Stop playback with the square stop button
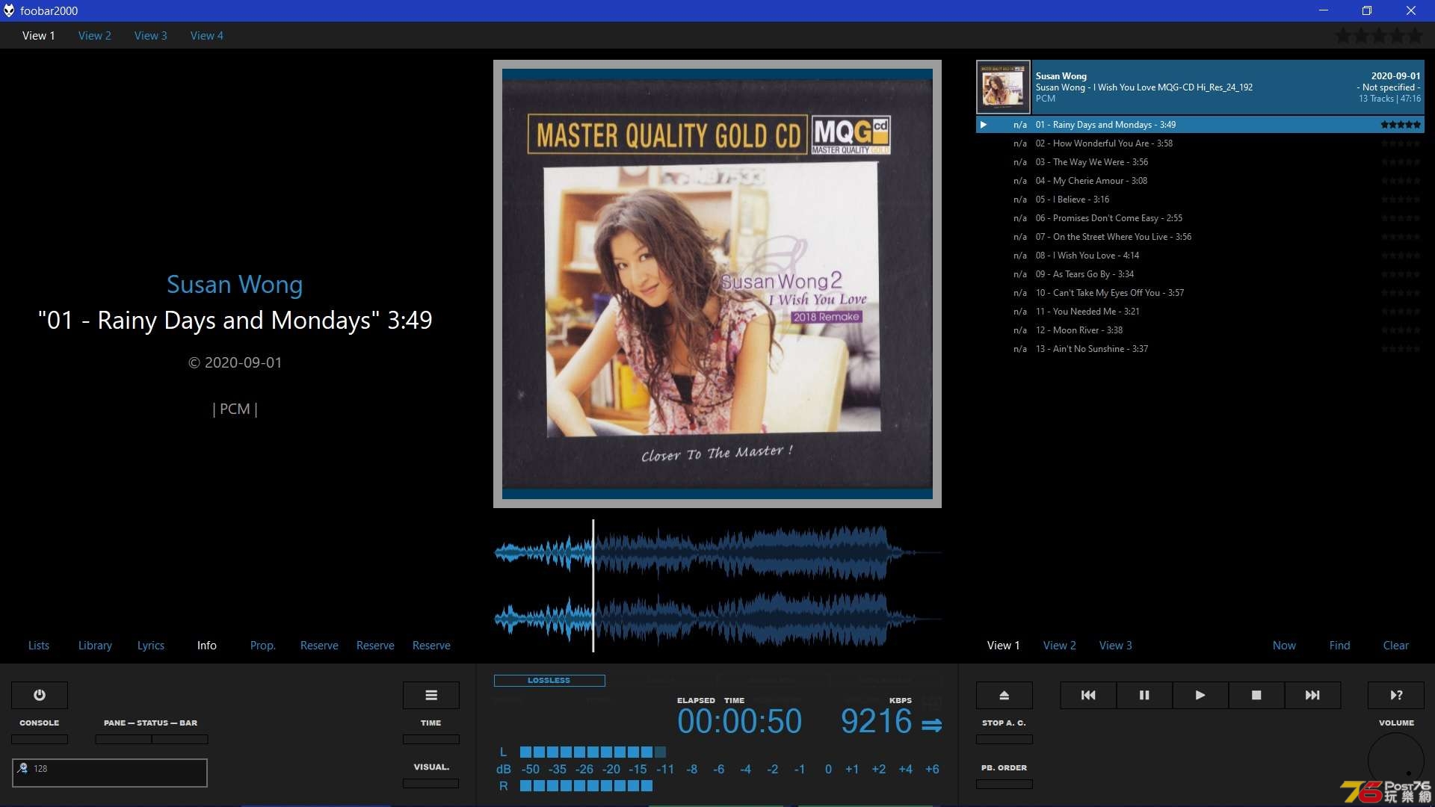The height and width of the screenshot is (807, 1435). coord(1256,695)
